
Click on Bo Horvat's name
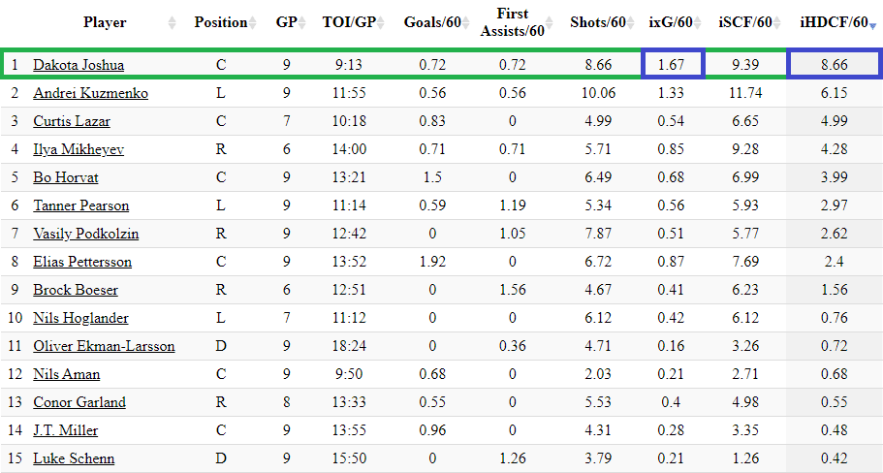coord(65,177)
